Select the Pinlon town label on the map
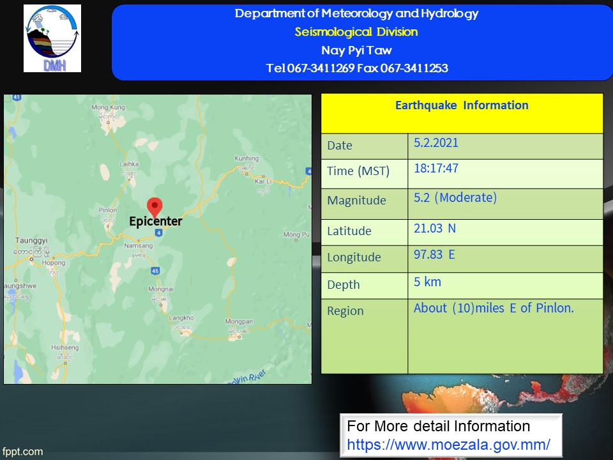The height and width of the screenshot is (460, 613). coord(108,210)
